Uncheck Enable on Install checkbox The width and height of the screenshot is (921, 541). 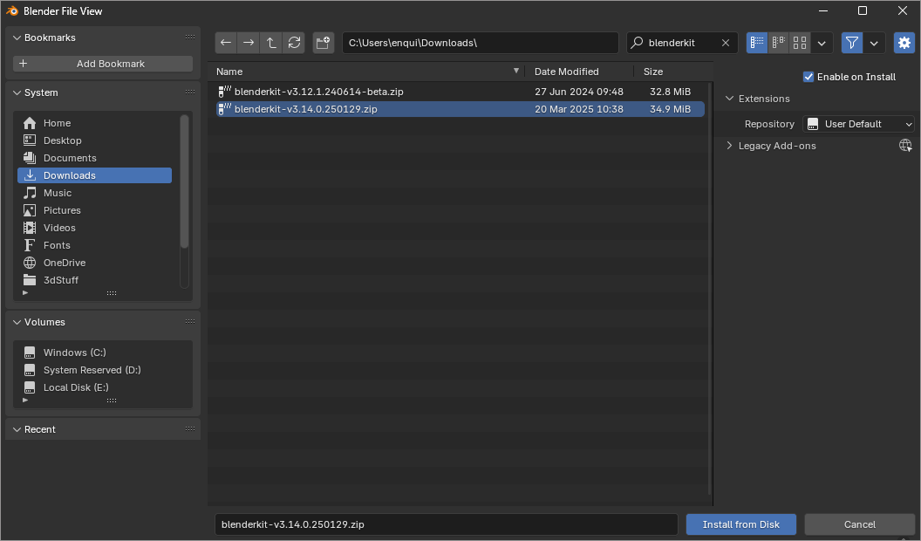pyautogui.click(x=808, y=77)
